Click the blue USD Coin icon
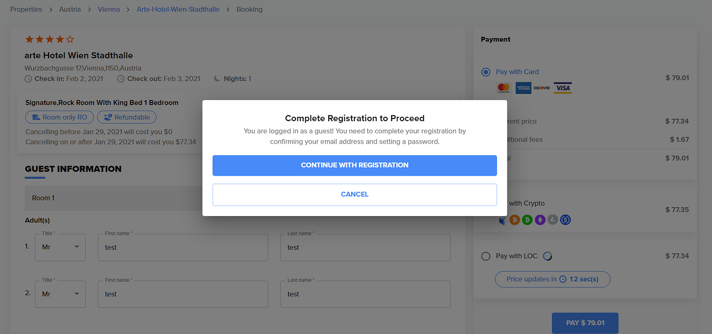Image resolution: width=712 pixels, height=334 pixels. coord(566,220)
